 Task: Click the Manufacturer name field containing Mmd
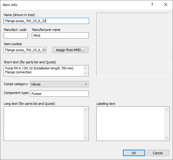click(x=60, y=35)
